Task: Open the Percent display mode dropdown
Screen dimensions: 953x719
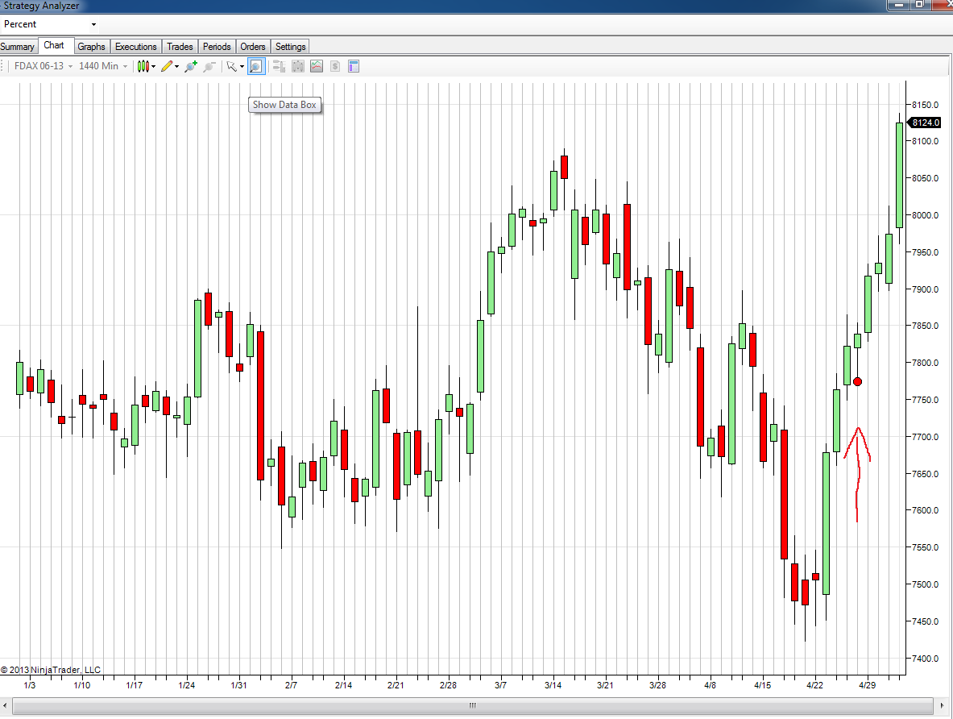Action: pos(49,24)
